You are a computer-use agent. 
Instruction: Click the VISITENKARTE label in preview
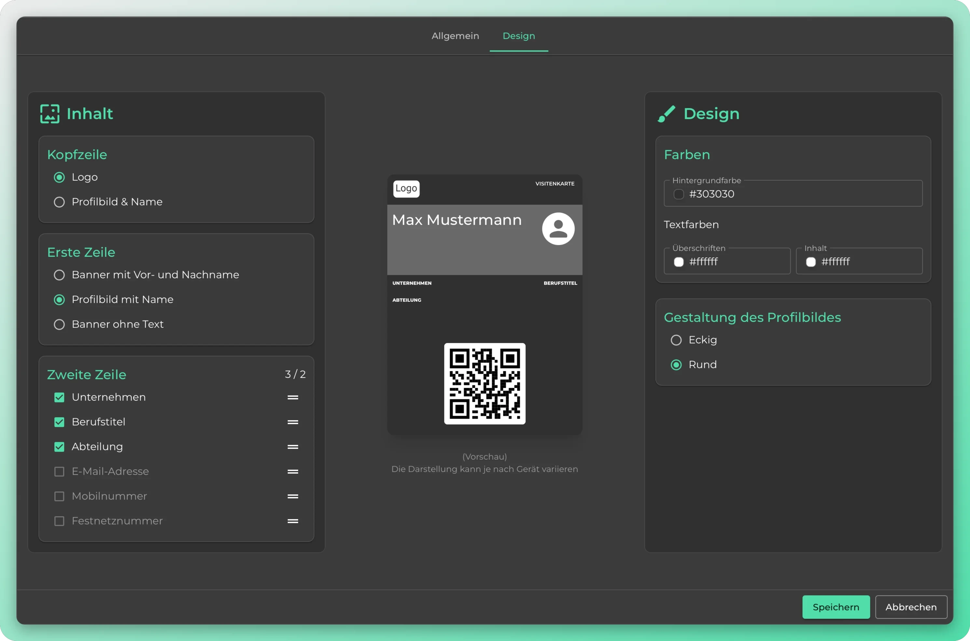[555, 184]
